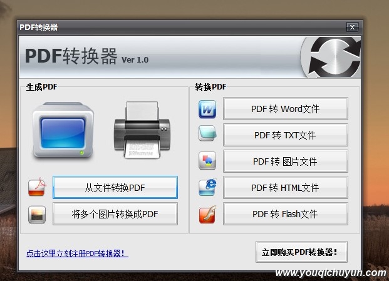Click the Adobe PDF file icon

(37, 186)
